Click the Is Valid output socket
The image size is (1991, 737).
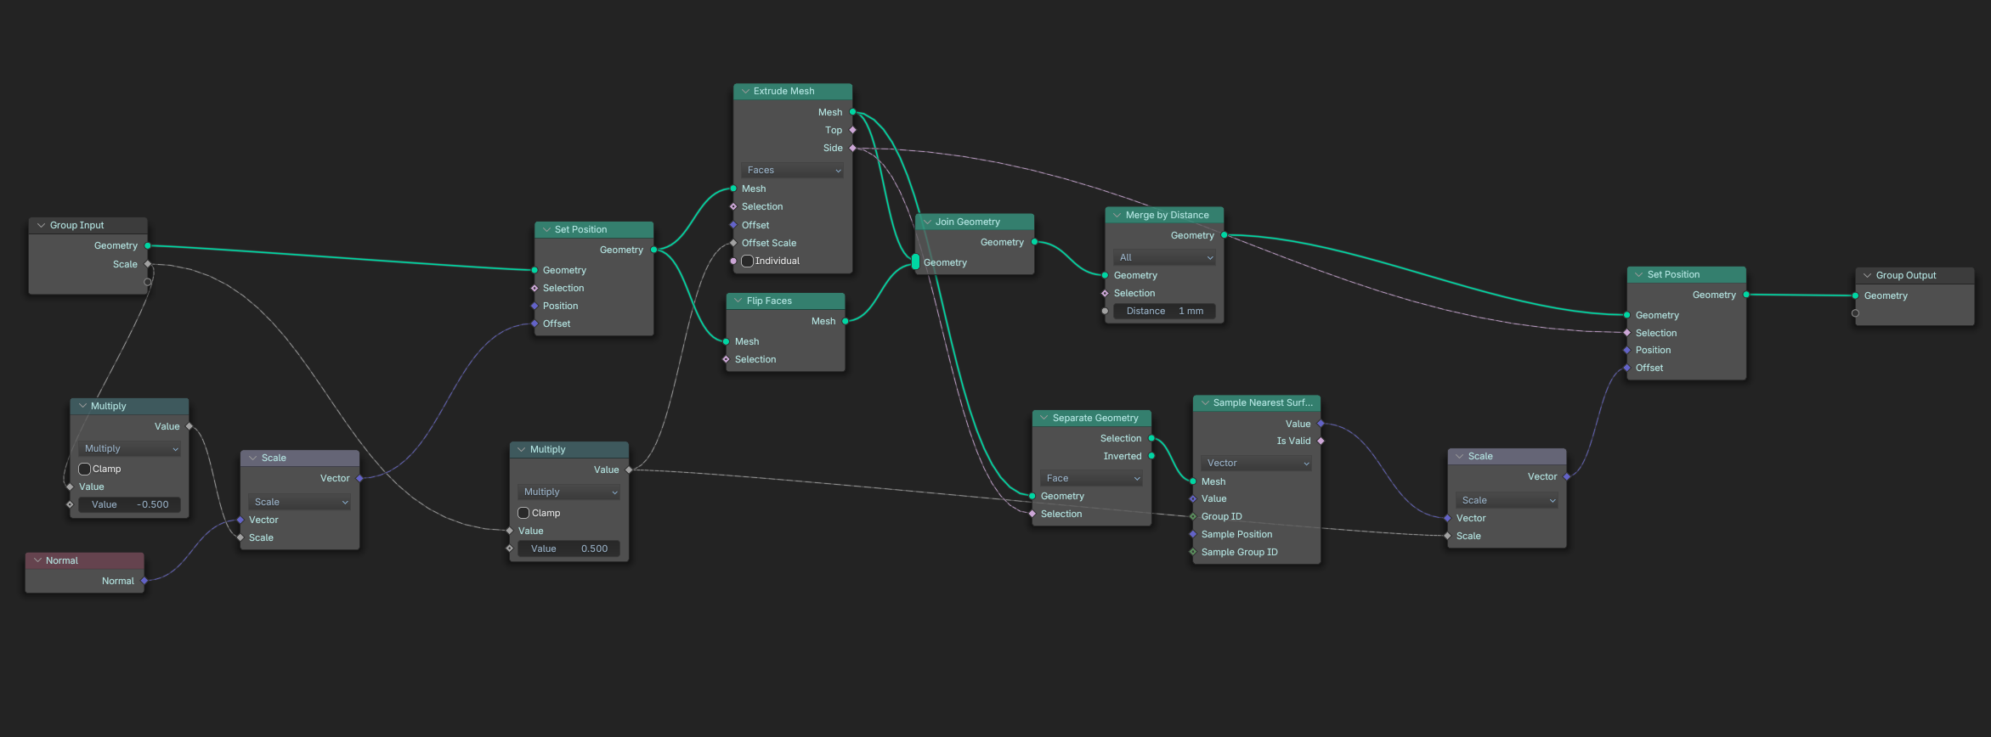point(1321,442)
